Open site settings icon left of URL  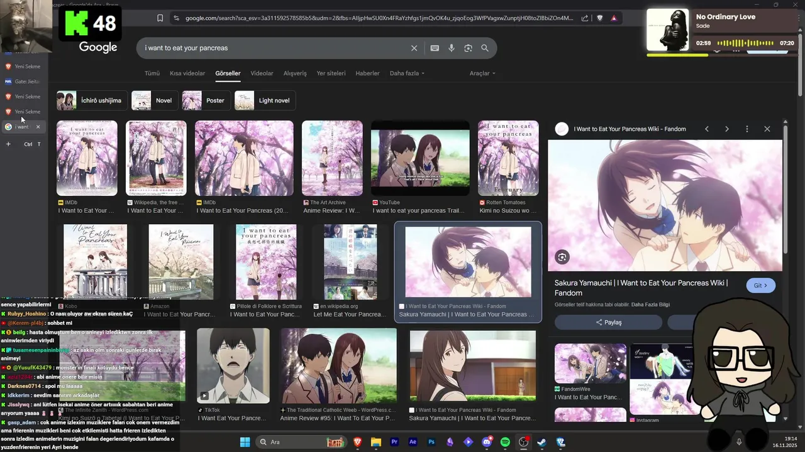coord(176,18)
